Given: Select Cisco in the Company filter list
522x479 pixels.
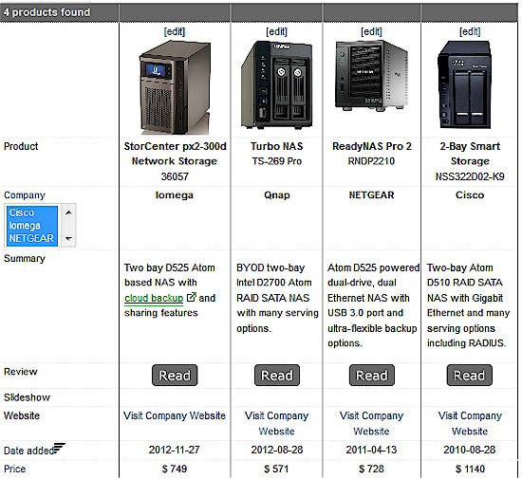Looking at the screenshot, I should click(x=31, y=212).
